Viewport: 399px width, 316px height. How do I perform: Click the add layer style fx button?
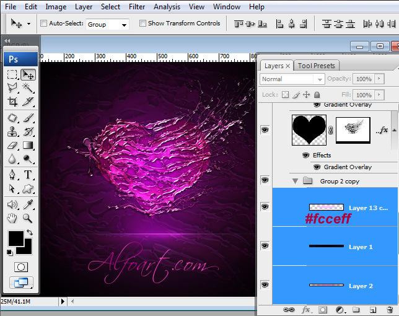coord(305,309)
